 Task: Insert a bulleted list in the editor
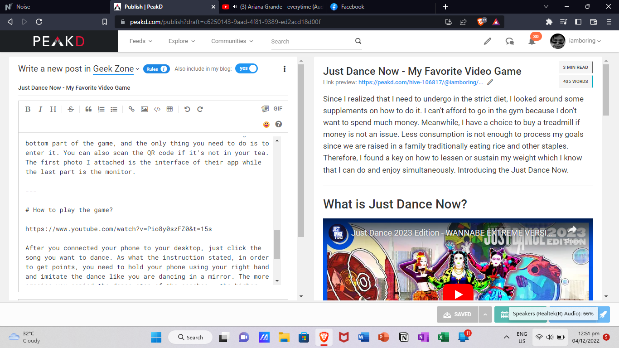[114, 109]
